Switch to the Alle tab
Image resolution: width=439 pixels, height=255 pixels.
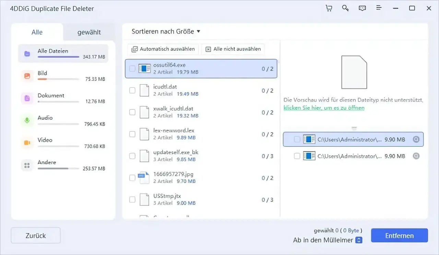click(37, 33)
